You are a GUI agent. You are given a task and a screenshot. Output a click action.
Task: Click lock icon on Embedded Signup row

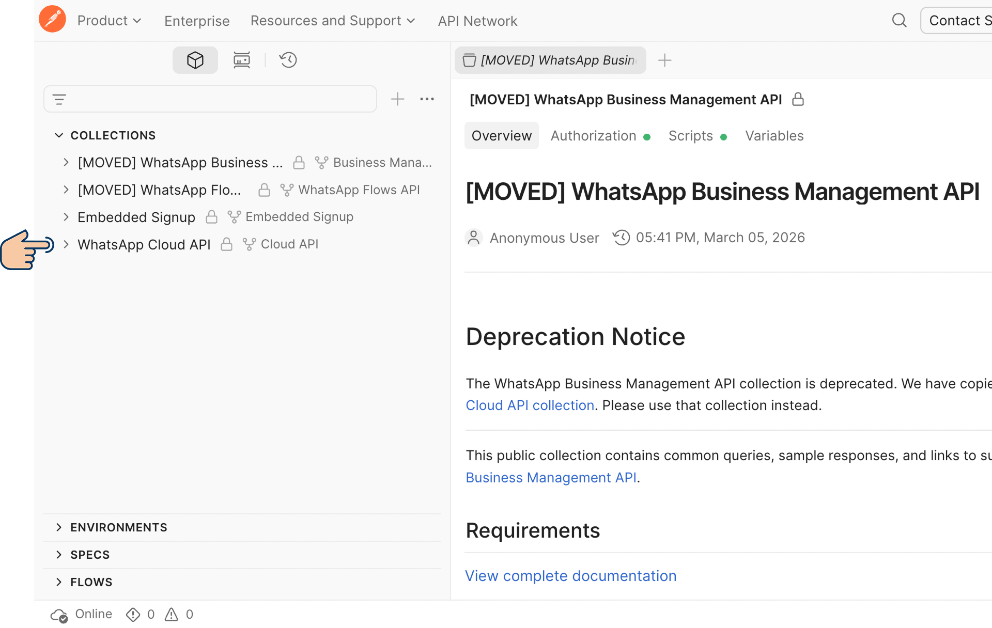211,217
